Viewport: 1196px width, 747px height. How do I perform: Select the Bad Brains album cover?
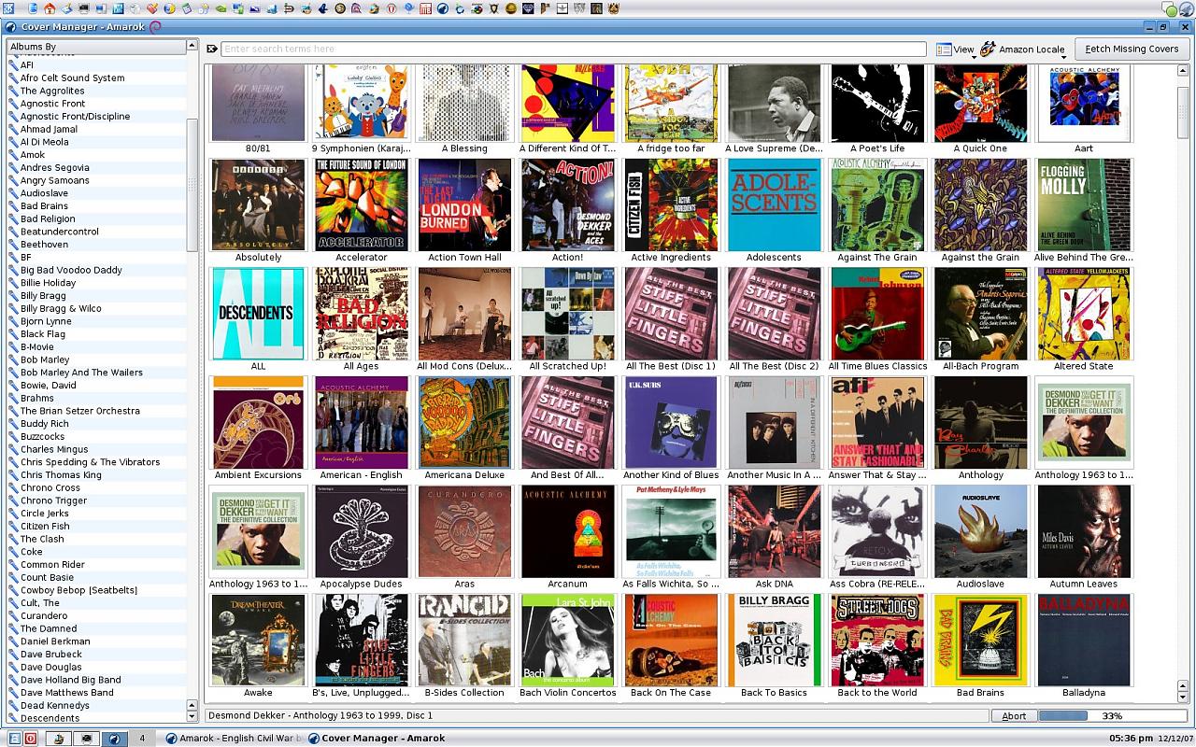point(980,641)
